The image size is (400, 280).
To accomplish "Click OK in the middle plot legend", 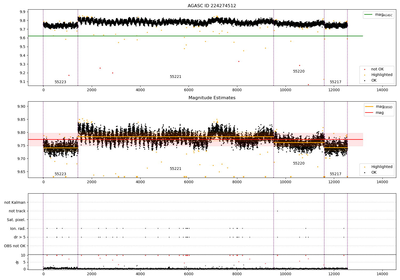I will tap(374, 173).
